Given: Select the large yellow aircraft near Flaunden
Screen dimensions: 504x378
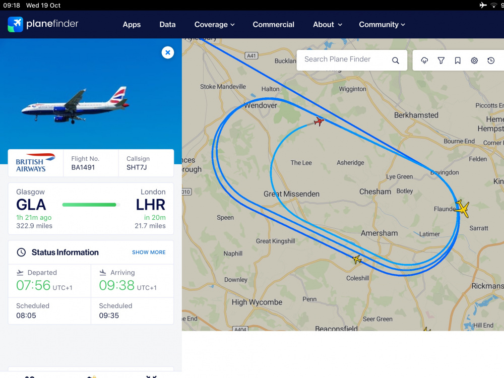Looking at the screenshot, I should (x=463, y=208).
